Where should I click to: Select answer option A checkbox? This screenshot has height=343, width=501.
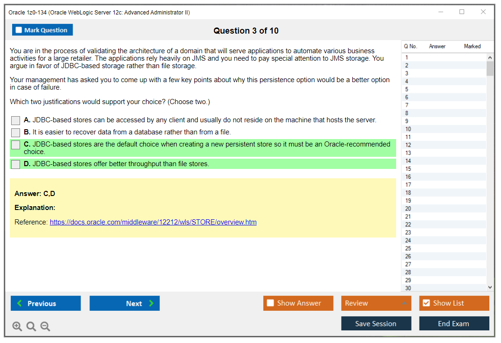tap(16, 120)
